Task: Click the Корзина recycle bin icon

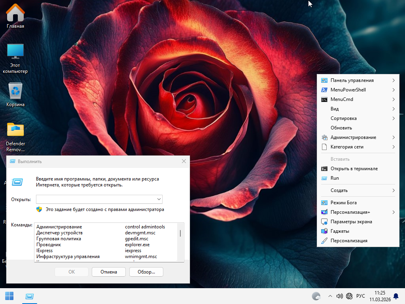Action: (x=15, y=91)
